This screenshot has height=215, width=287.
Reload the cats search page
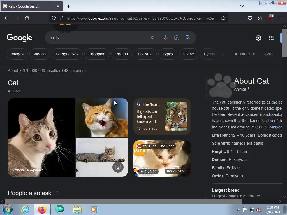(27, 18)
